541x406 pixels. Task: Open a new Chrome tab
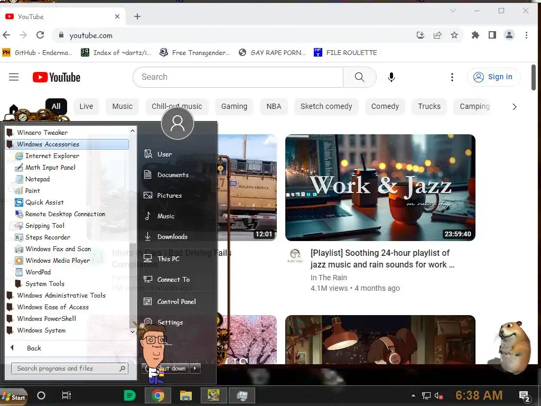click(137, 16)
